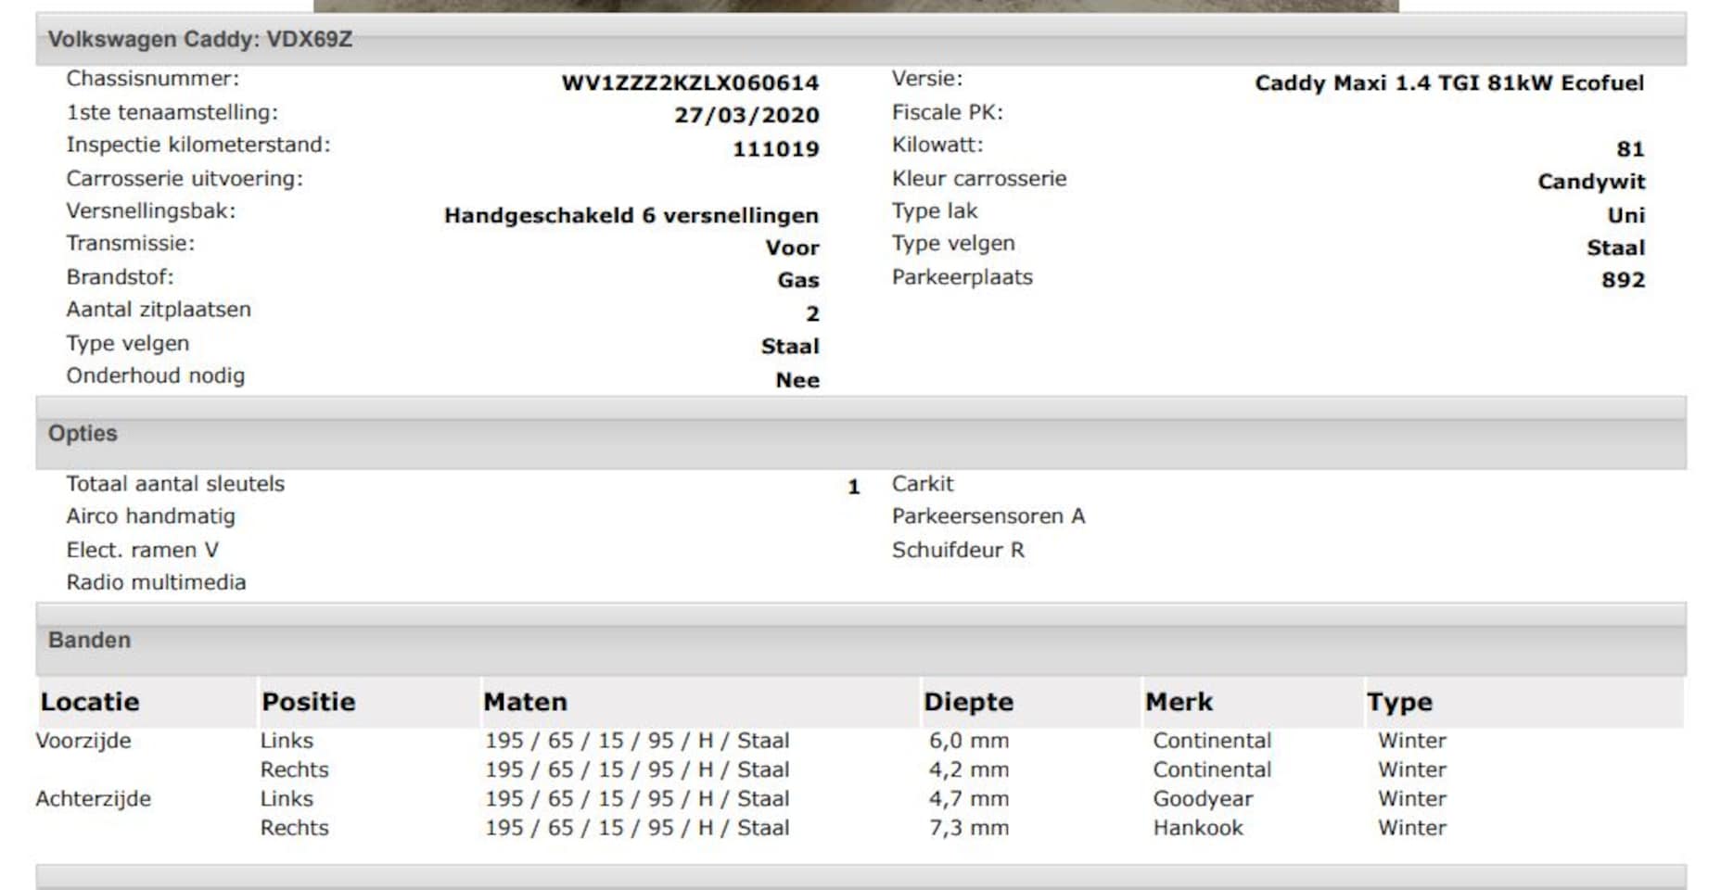1721x890 pixels.
Task: Click the Type column header in tire table
Action: tap(1399, 702)
